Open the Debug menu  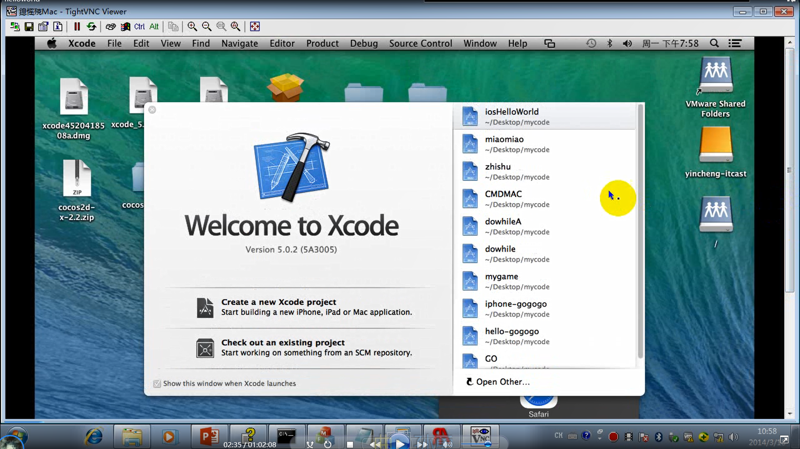coord(364,44)
